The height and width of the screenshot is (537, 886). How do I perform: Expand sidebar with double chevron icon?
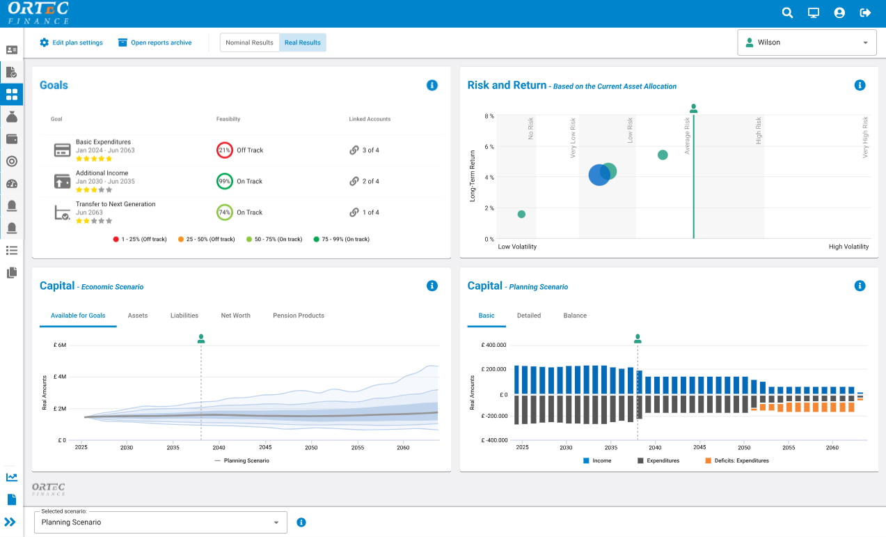[10, 522]
